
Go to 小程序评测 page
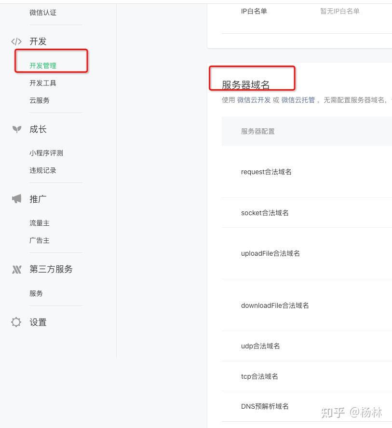tap(46, 153)
